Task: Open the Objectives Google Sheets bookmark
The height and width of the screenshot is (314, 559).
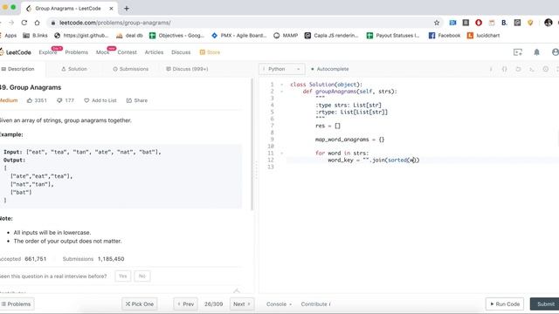Action: 176,36
